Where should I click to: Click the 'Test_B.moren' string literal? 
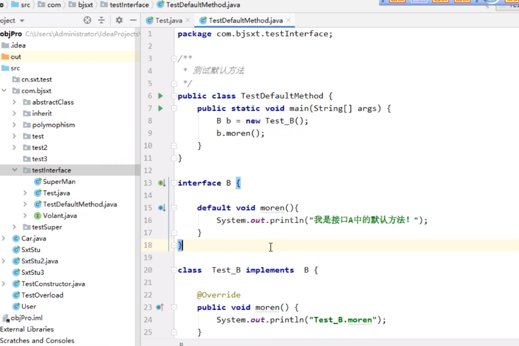(343, 320)
